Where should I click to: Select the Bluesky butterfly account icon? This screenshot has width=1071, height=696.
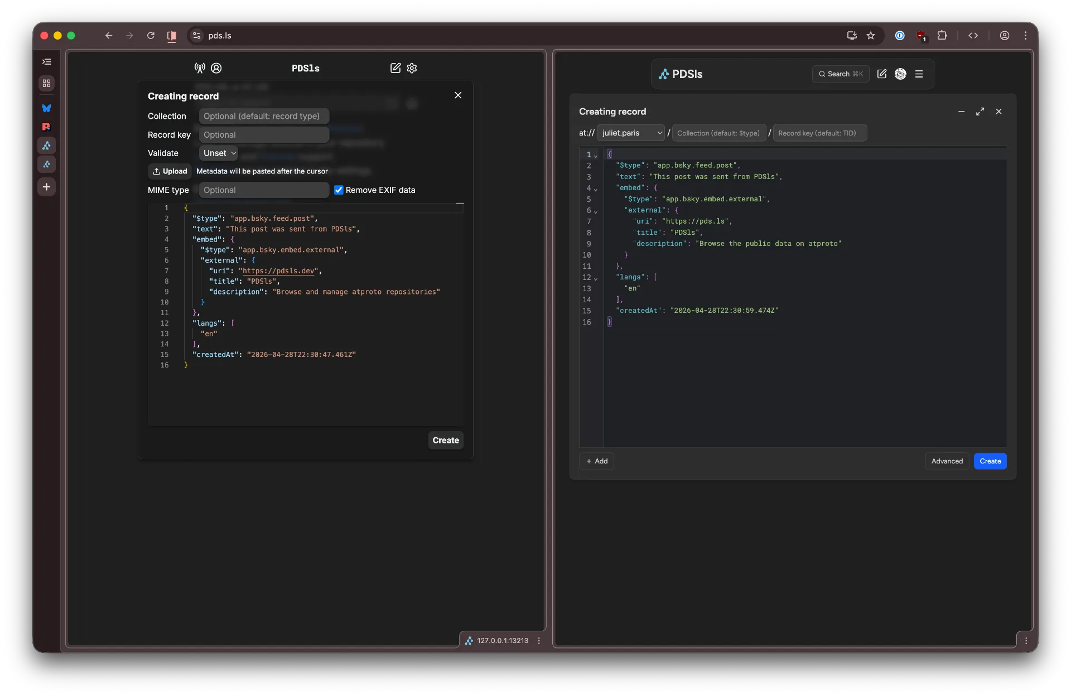(x=47, y=108)
